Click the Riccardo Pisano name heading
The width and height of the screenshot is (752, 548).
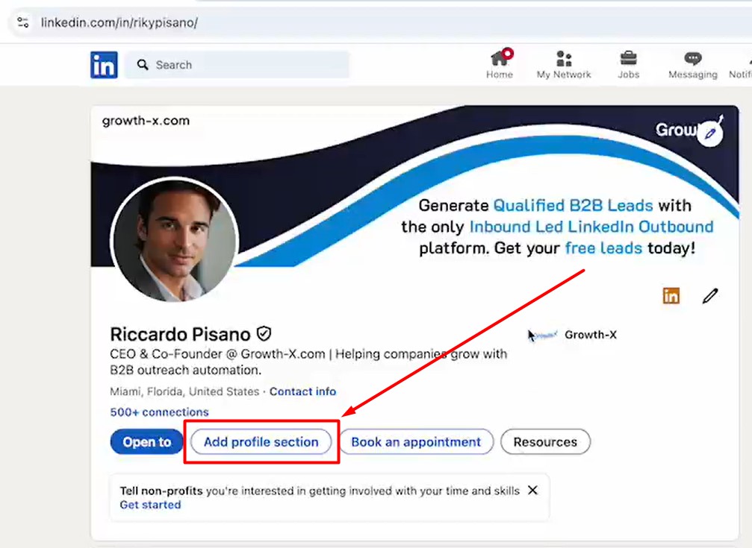click(x=180, y=334)
